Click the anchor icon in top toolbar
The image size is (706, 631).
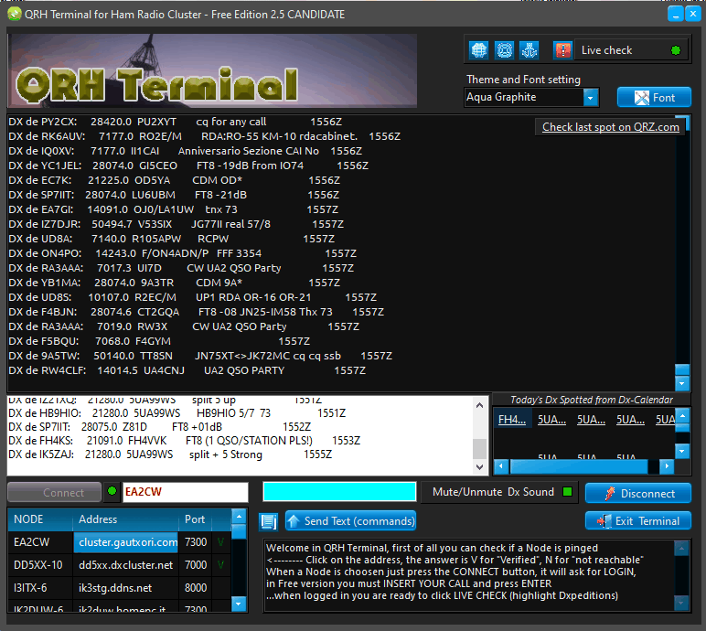click(529, 50)
